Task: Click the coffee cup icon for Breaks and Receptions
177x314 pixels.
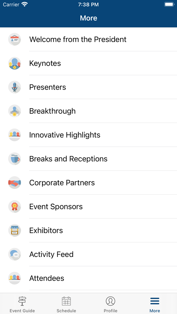Action: tap(14, 159)
